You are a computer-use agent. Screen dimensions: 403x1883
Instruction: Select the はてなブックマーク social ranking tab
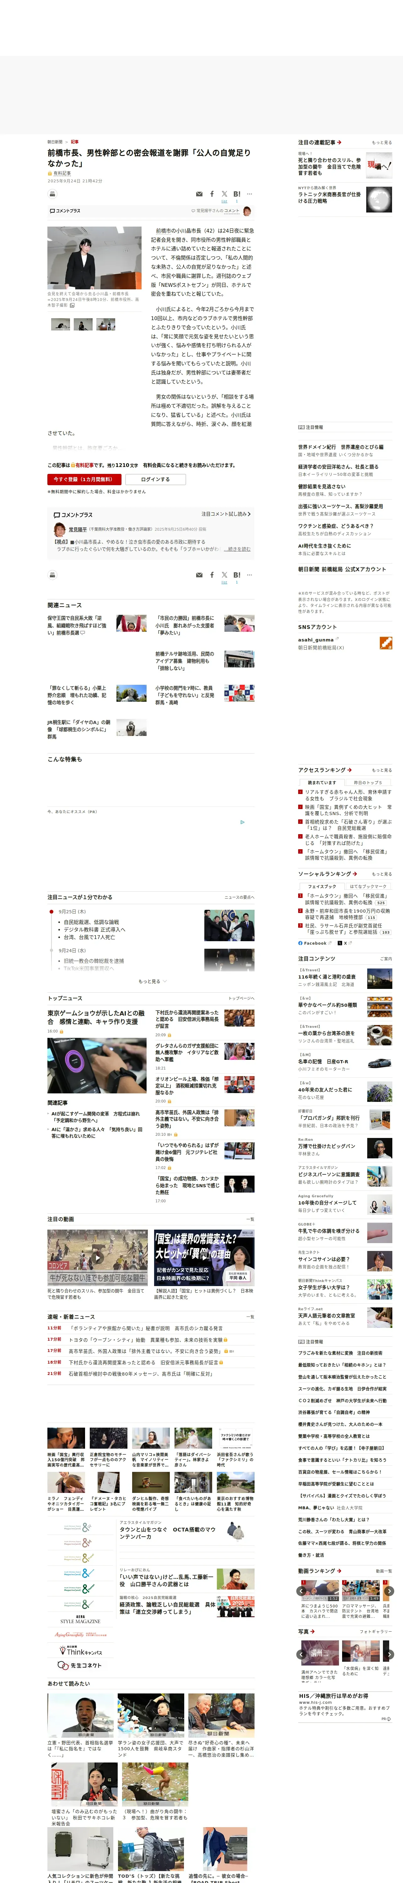(368, 886)
